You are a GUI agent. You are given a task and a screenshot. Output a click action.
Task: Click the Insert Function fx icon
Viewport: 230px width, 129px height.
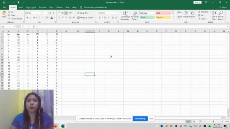(34, 27)
